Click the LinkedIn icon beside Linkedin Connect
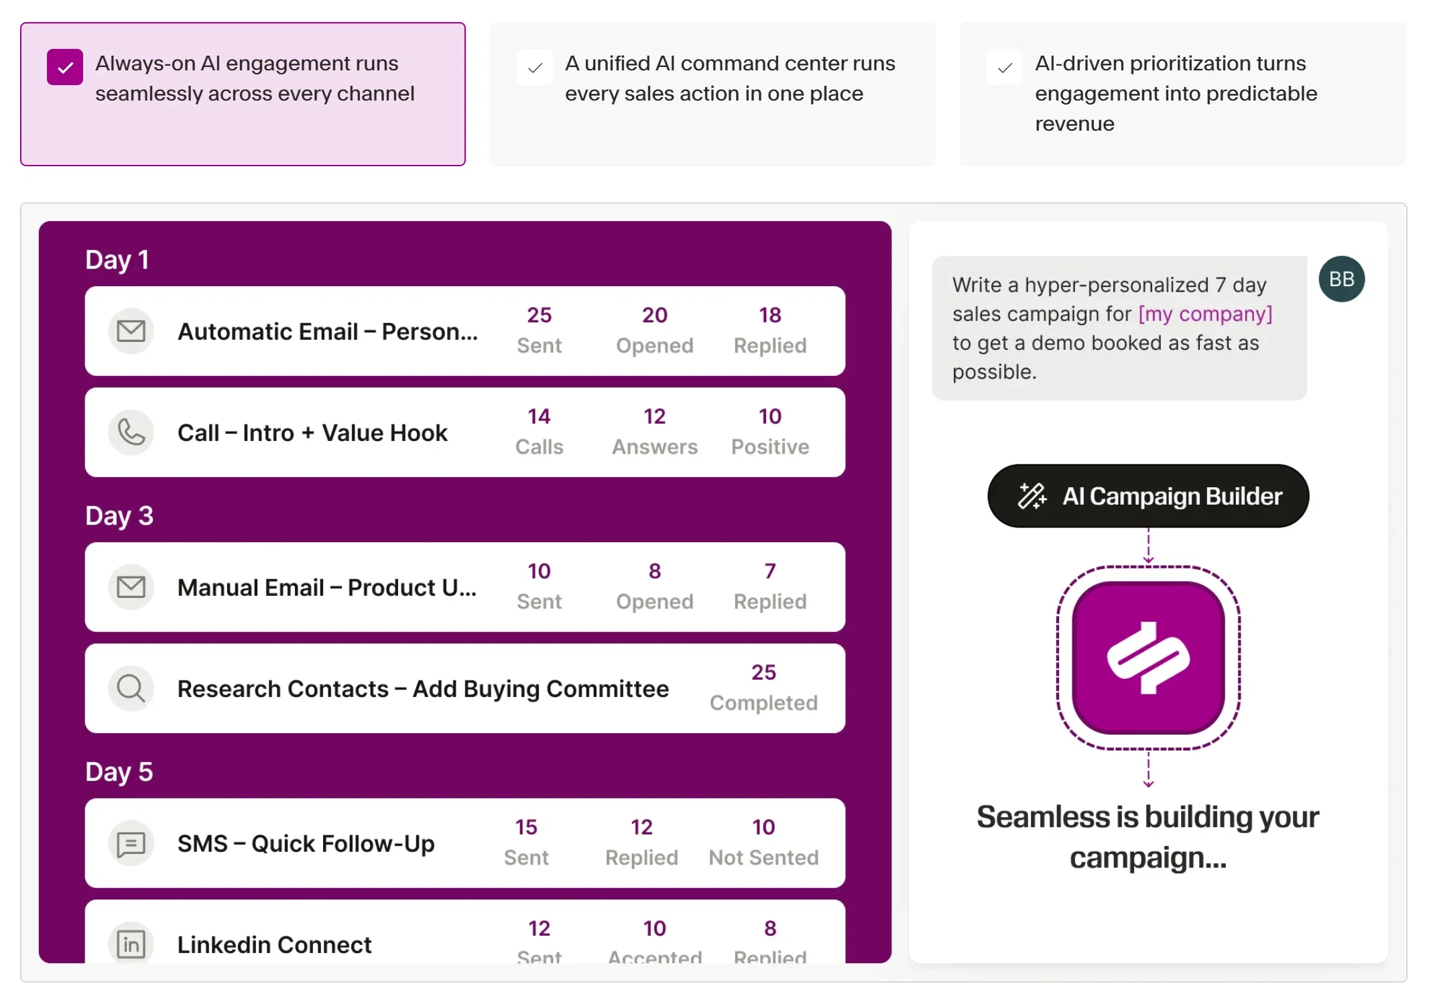The height and width of the screenshot is (998, 1435). coord(131,944)
